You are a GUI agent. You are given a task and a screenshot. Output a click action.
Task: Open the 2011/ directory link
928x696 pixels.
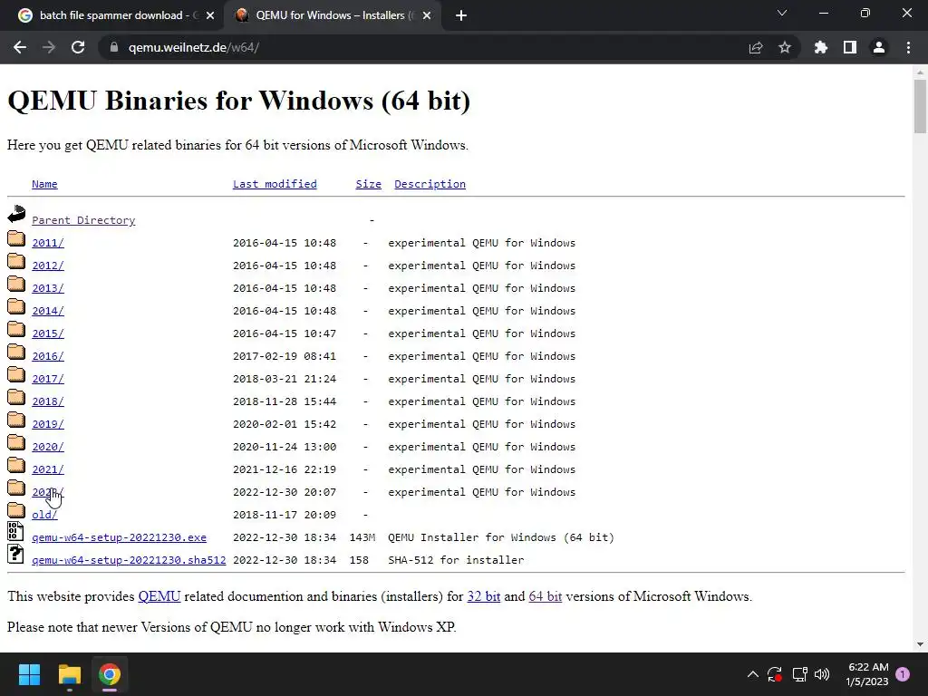tap(48, 243)
